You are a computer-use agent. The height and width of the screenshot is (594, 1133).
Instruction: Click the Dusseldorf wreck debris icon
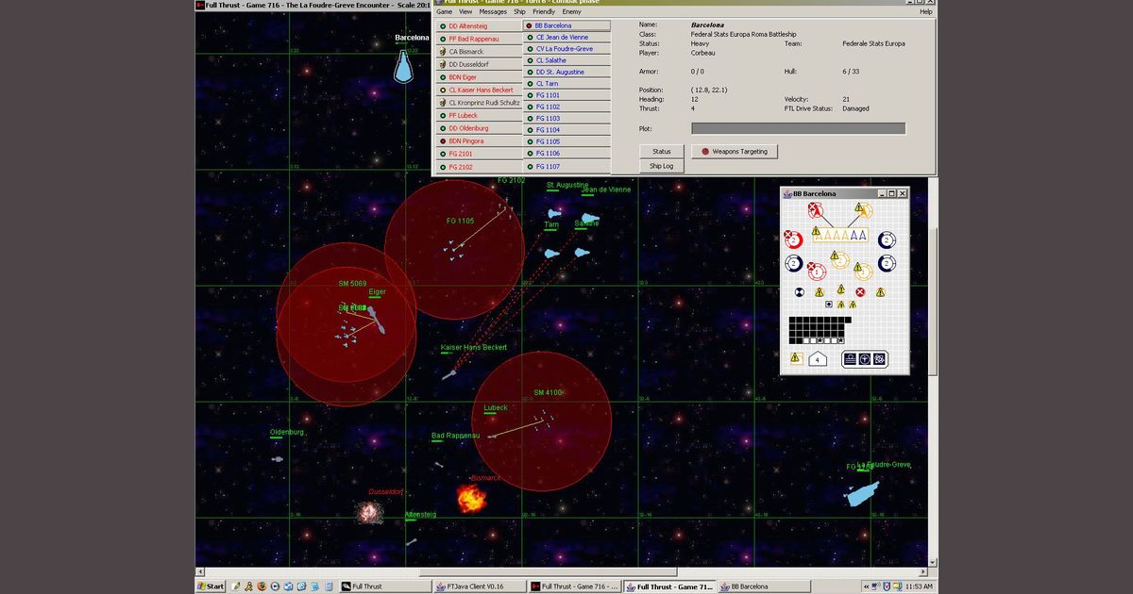[369, 512]
